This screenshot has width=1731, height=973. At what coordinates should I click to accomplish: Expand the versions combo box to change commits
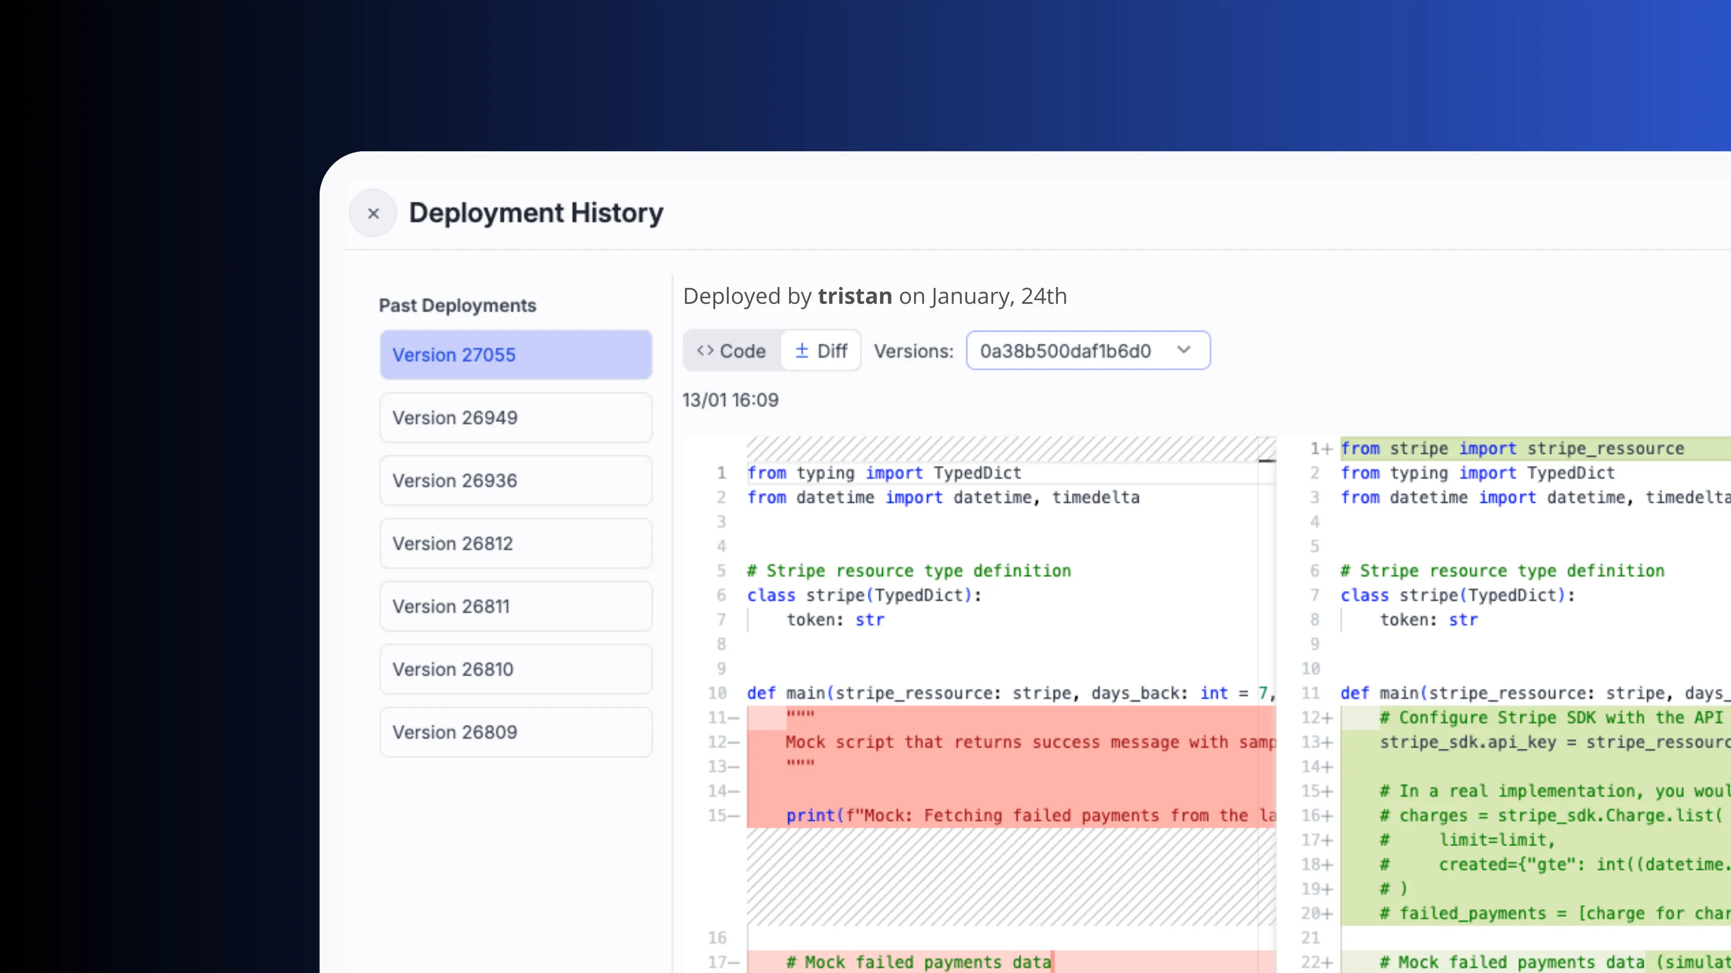(x=1087, y=350)
